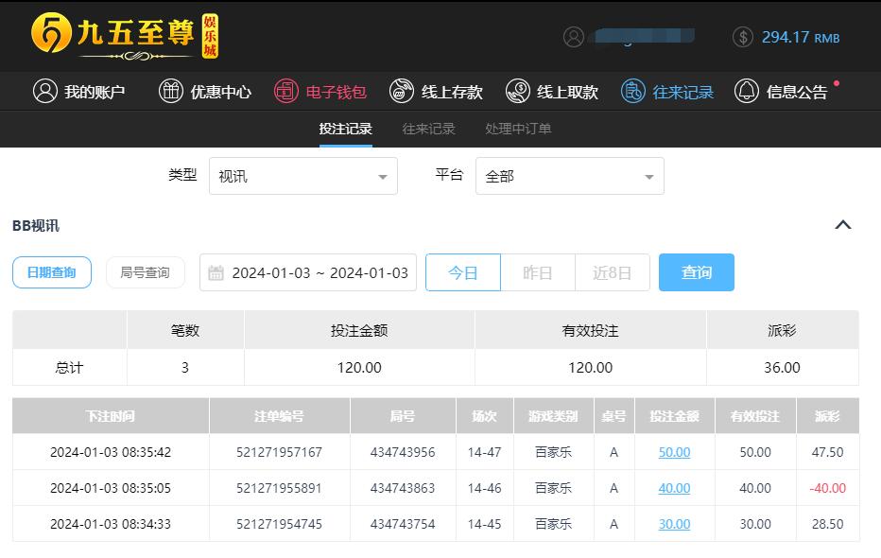Click timestamp 2024-01-03 08:35:42

[x=111, y=452]
